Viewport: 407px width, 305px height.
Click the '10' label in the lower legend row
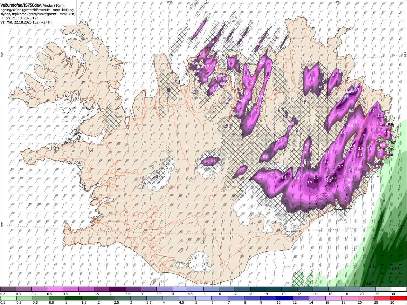(278, 302)
